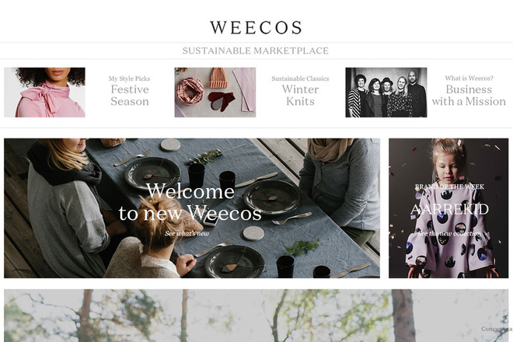Click the WEECOS logo at the top
Viewport: 513px width, 342px height.
(x=256, y=27)
